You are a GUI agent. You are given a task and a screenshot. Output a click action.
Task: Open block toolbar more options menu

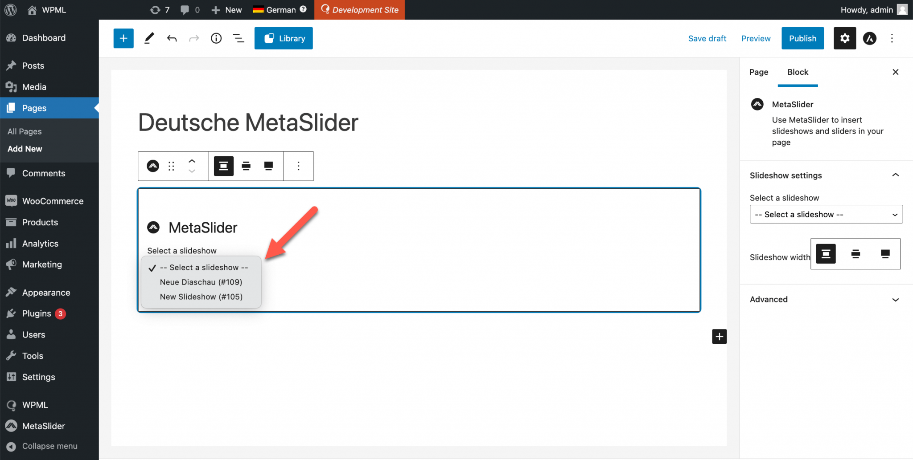(299, 166)
